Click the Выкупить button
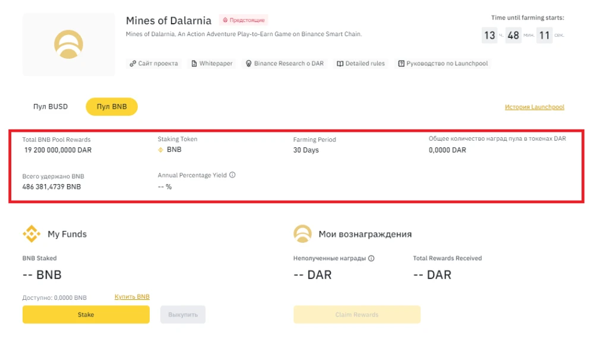Image resolution: width=594 pixels, height=345 pixels. [x=183, y=315]
